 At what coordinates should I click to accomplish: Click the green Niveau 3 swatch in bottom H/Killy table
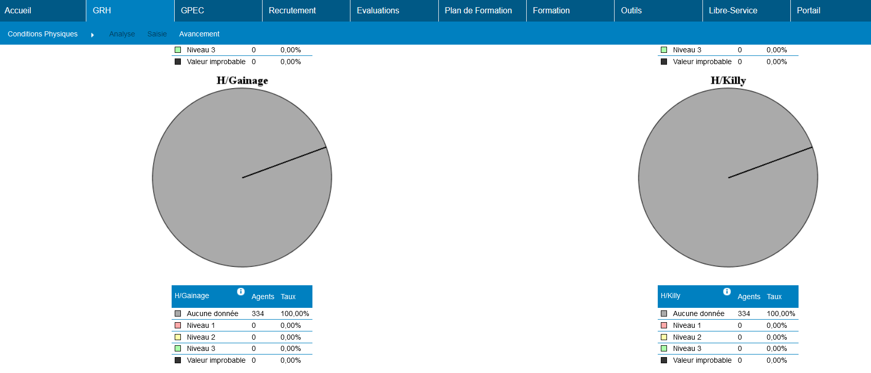point(664,348)
